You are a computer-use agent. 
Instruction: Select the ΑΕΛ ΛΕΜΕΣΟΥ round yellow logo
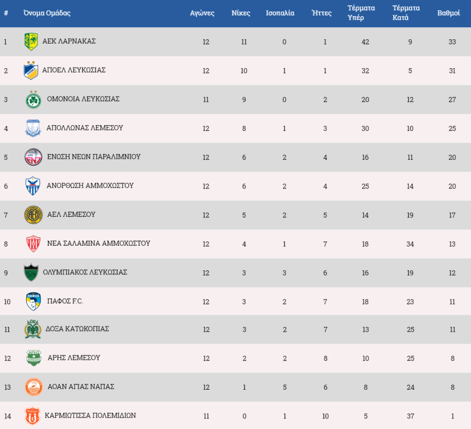33,215
